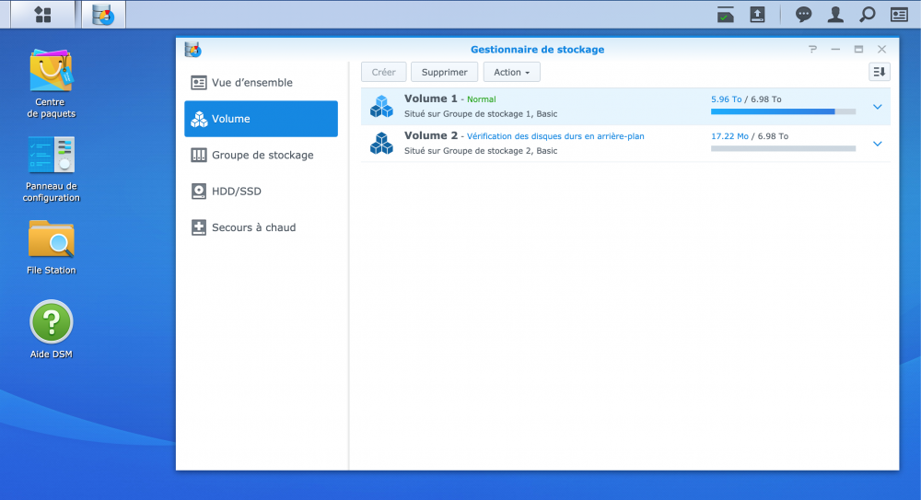Click 'Situé sur Groupe de stockage 2, Basic' text
921x500 pixels.
click(x=481, y=151)
